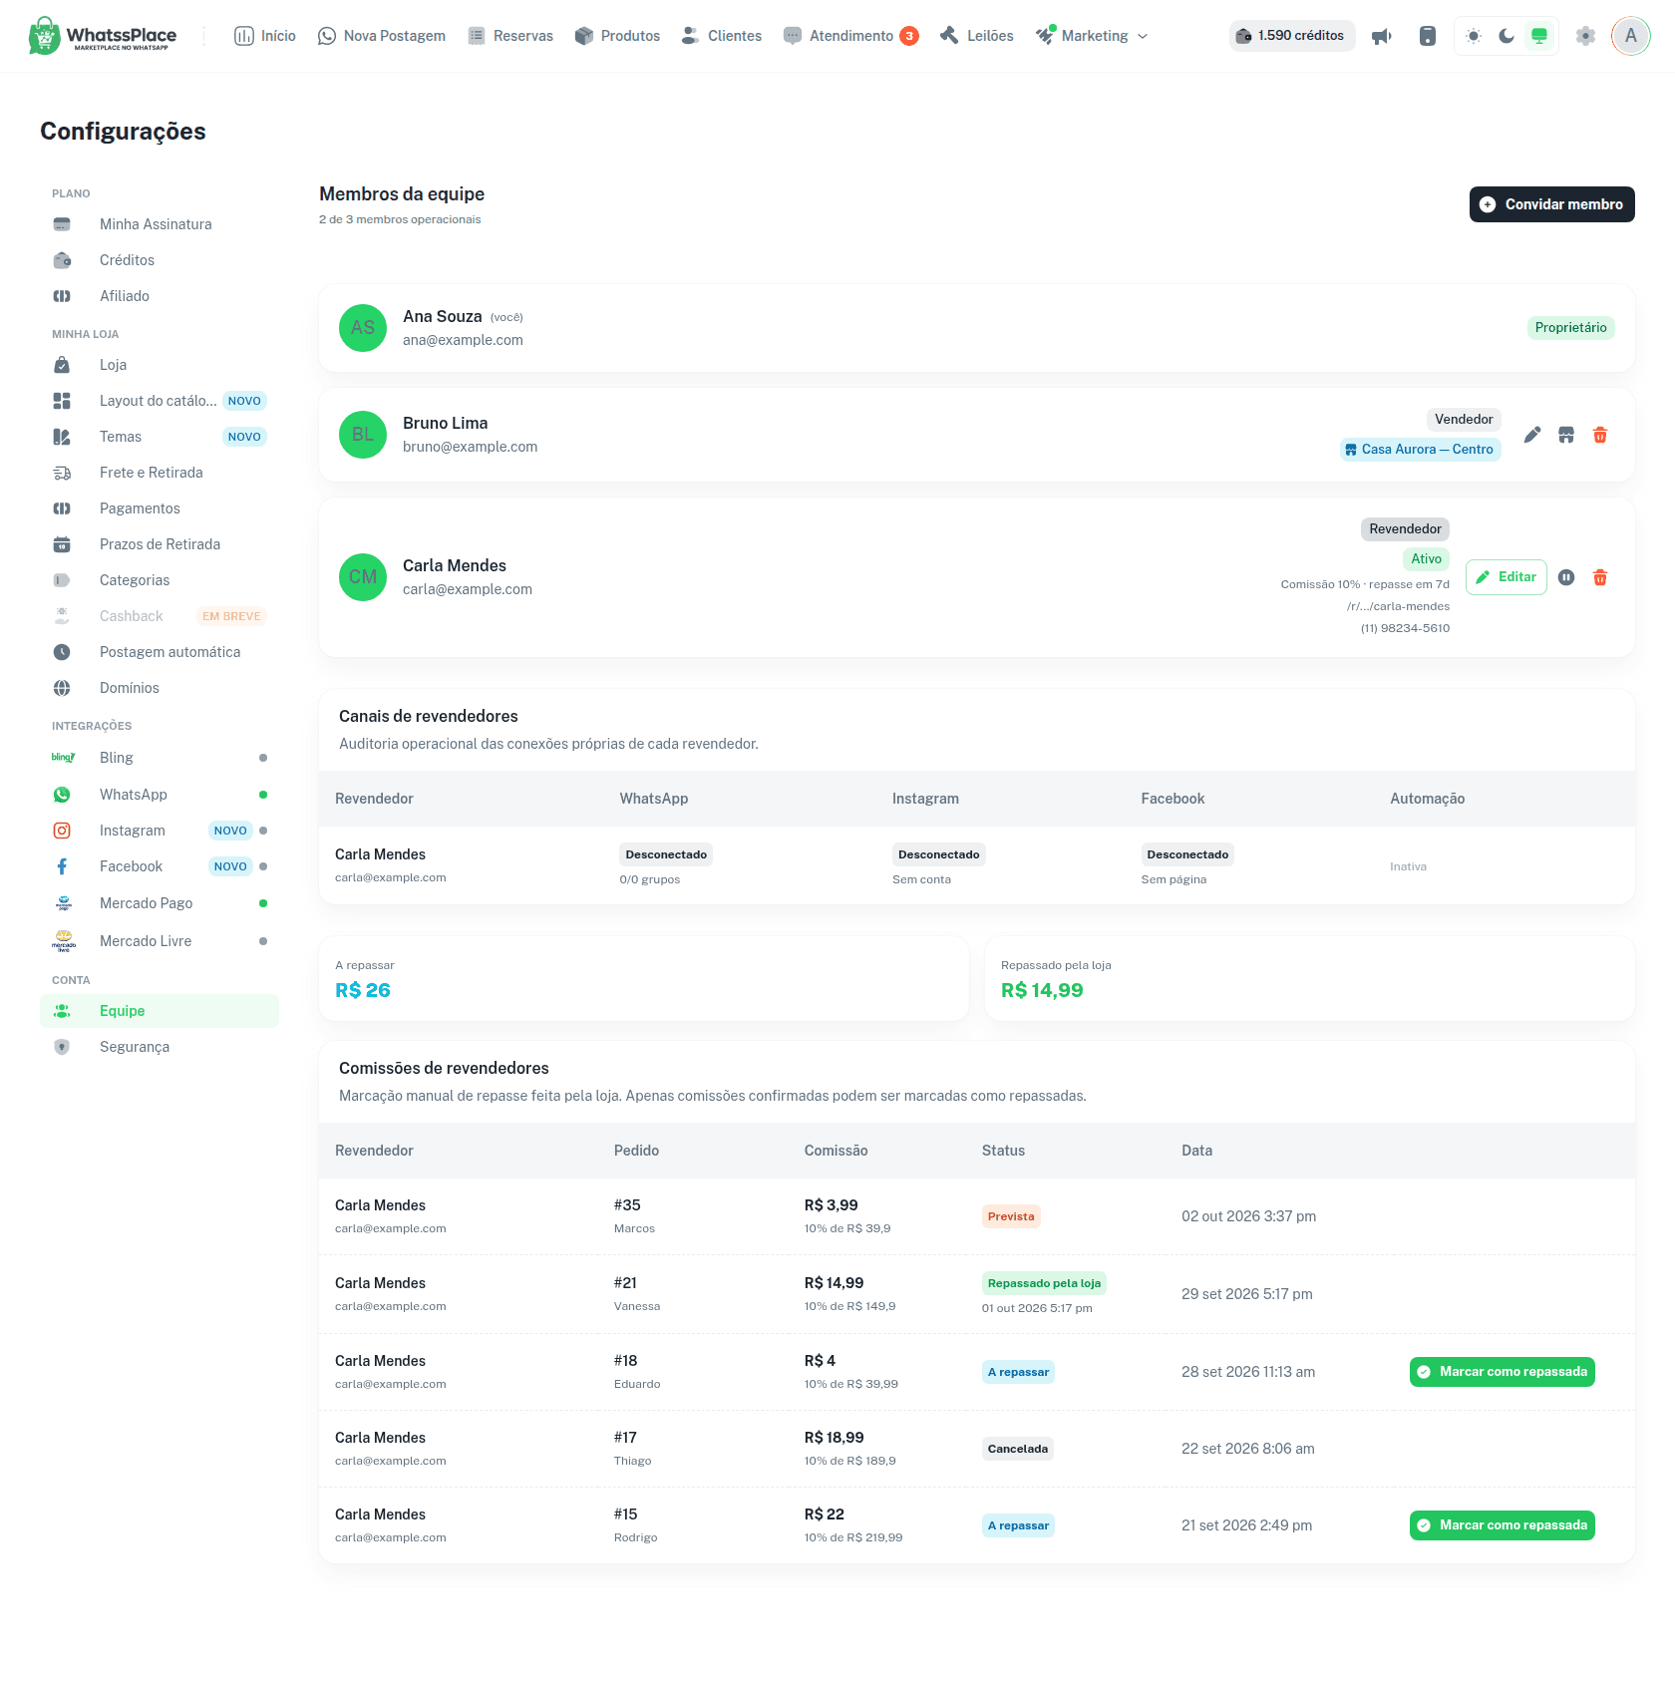The width and height of the screenshot is (1675, 1683).
Task: Open Domínios settings in sidebar
Action: (x=160, y=688)
